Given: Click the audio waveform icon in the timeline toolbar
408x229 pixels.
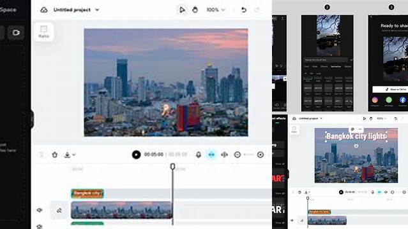Looking at the screenshot, I should (224, 155).
